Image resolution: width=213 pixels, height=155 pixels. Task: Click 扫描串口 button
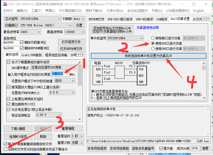pyautogui.click(x=11, y=25)
